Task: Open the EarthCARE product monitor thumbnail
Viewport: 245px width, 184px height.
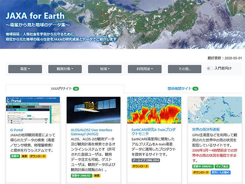Action: [154, 110]
